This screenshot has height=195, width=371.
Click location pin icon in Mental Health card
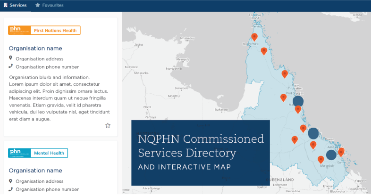(x=10, y=181)
